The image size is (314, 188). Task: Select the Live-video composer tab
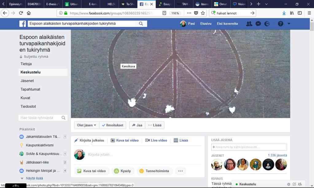click(x=156, y=141)
